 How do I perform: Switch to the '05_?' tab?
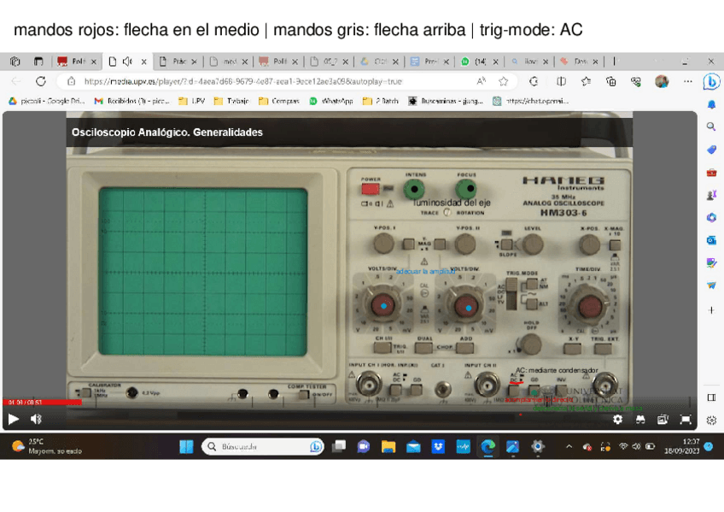[x=329, y=61]
